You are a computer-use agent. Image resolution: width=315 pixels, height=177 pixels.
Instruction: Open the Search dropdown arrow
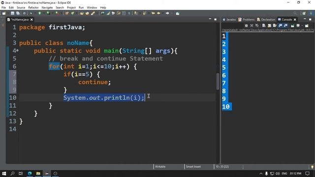[x=97, y=13]
